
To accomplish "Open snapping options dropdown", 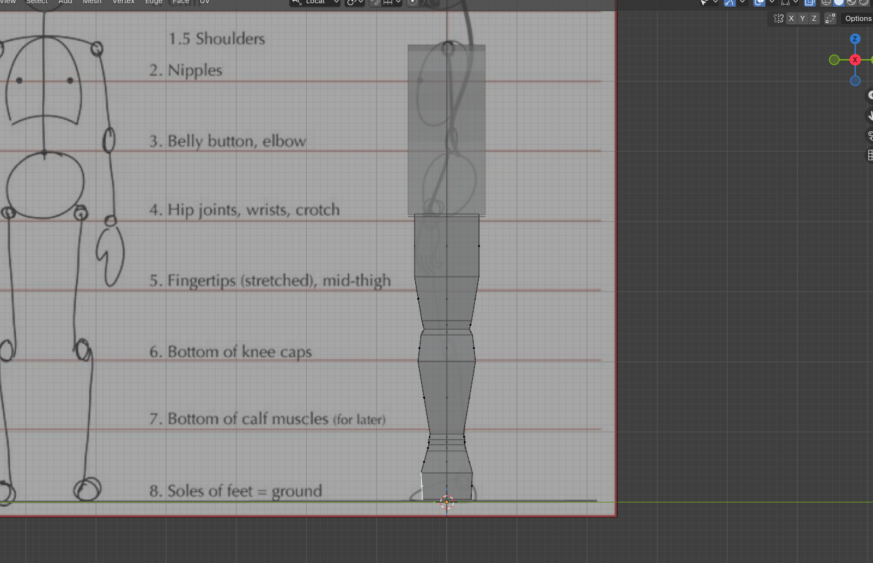I will click(392, 2).
